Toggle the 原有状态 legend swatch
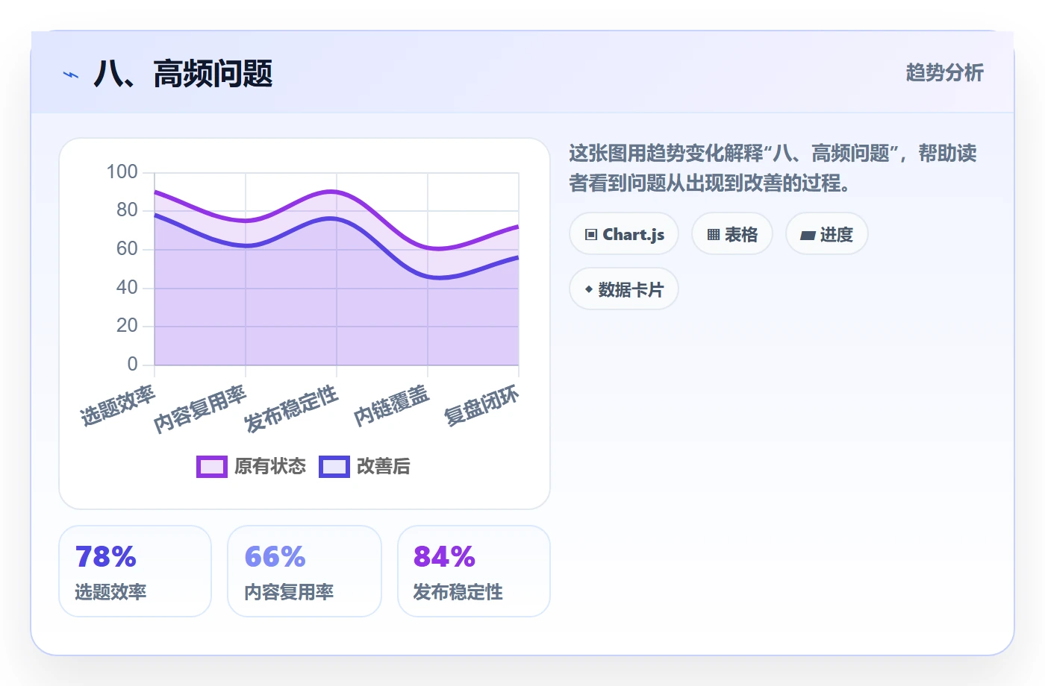Image resolution: width=1045 pixels, height=686 pixels. coord(212,467)
